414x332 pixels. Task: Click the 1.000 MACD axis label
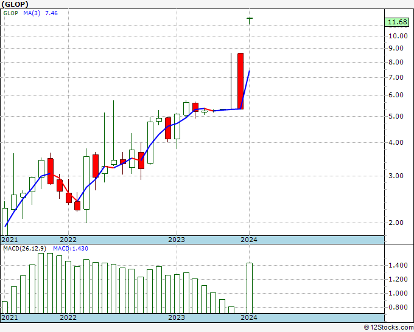398,293
